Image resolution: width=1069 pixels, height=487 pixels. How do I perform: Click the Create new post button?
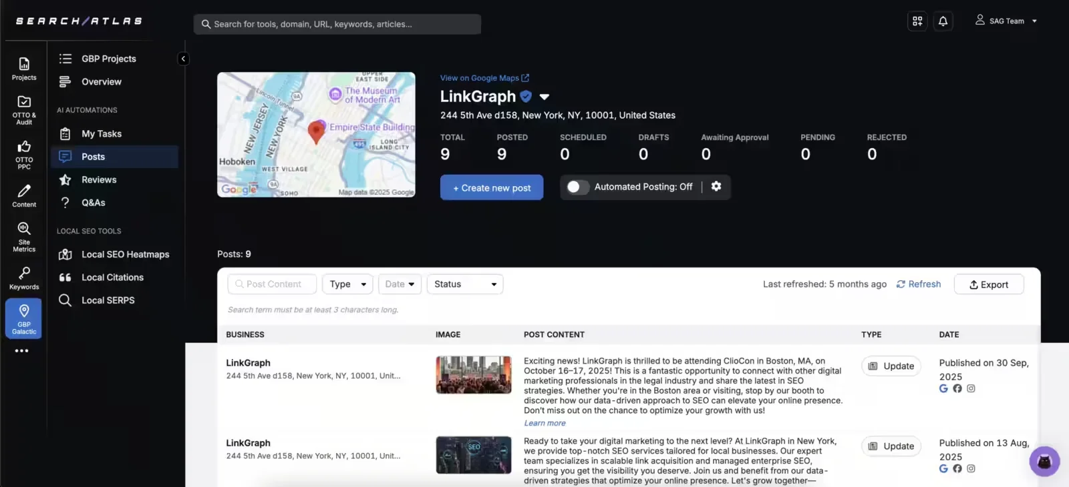[x=492, y=188]
